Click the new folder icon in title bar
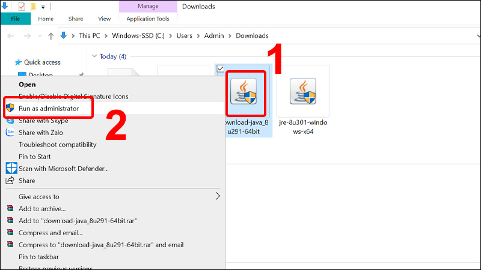This screenshot has height=270, width=481. pyautogui.click(x=33, y=6)
